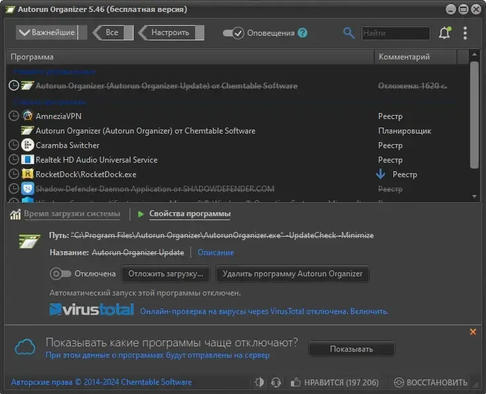Toggle the Оповещения notifications switch
This screenshot has width=486, height=394.
(x=233, y=33)
